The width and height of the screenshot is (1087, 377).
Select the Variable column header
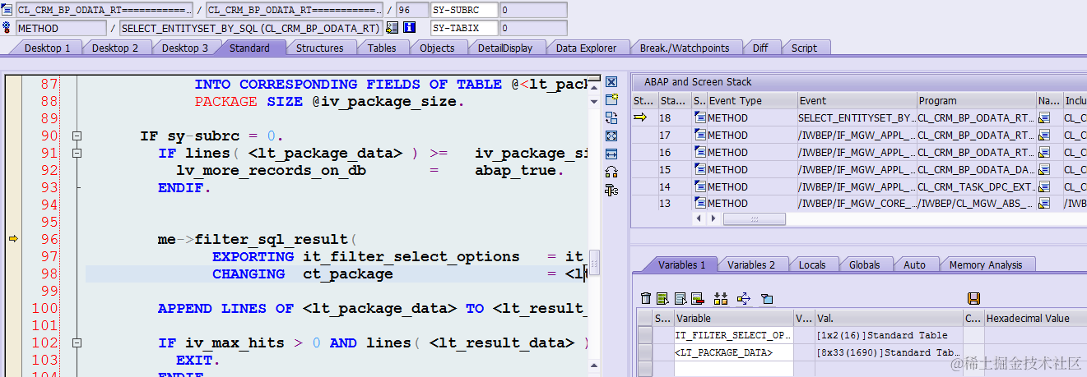click(733, 318)
